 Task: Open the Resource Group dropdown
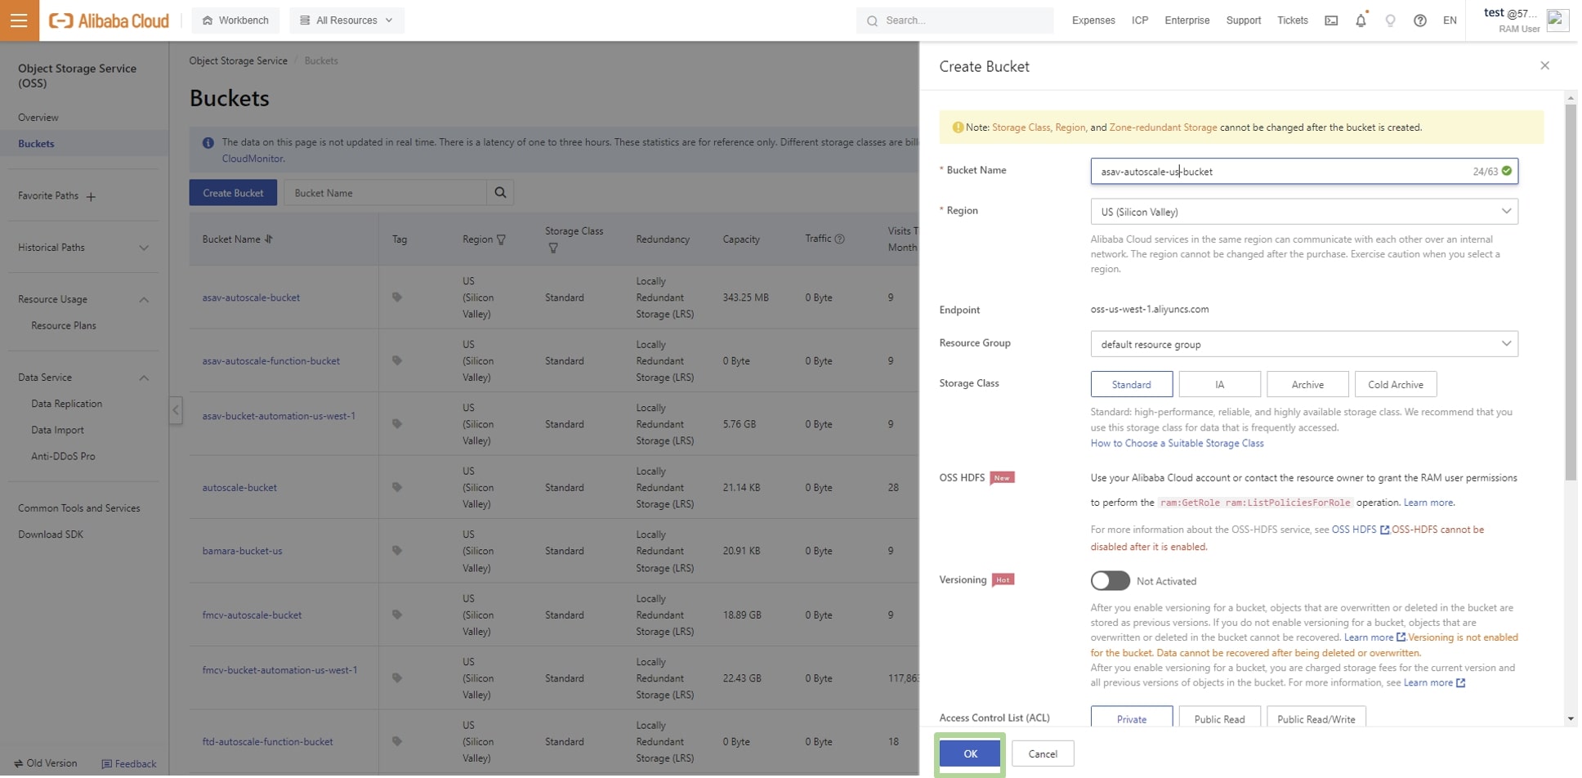(1304, 344)
